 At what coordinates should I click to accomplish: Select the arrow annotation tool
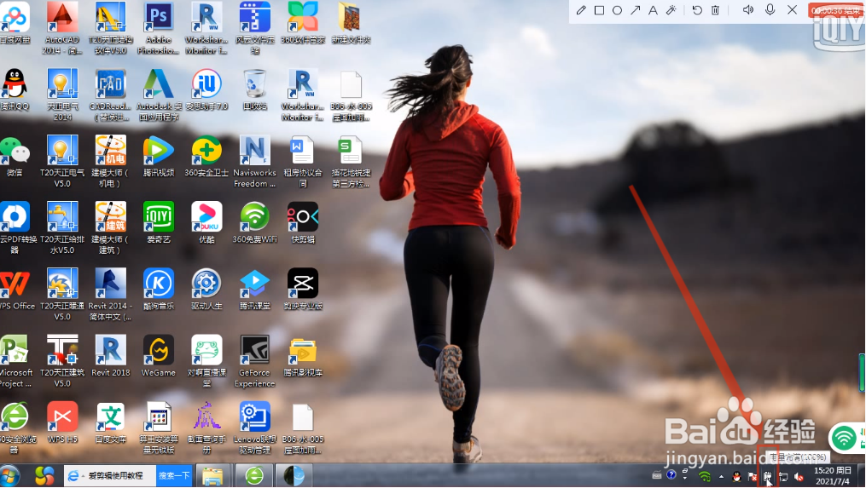click(x=636, y=10)
